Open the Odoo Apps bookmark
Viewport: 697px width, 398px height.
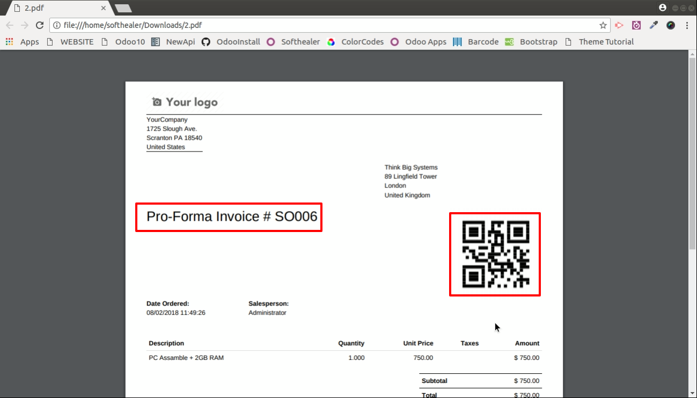419,42
